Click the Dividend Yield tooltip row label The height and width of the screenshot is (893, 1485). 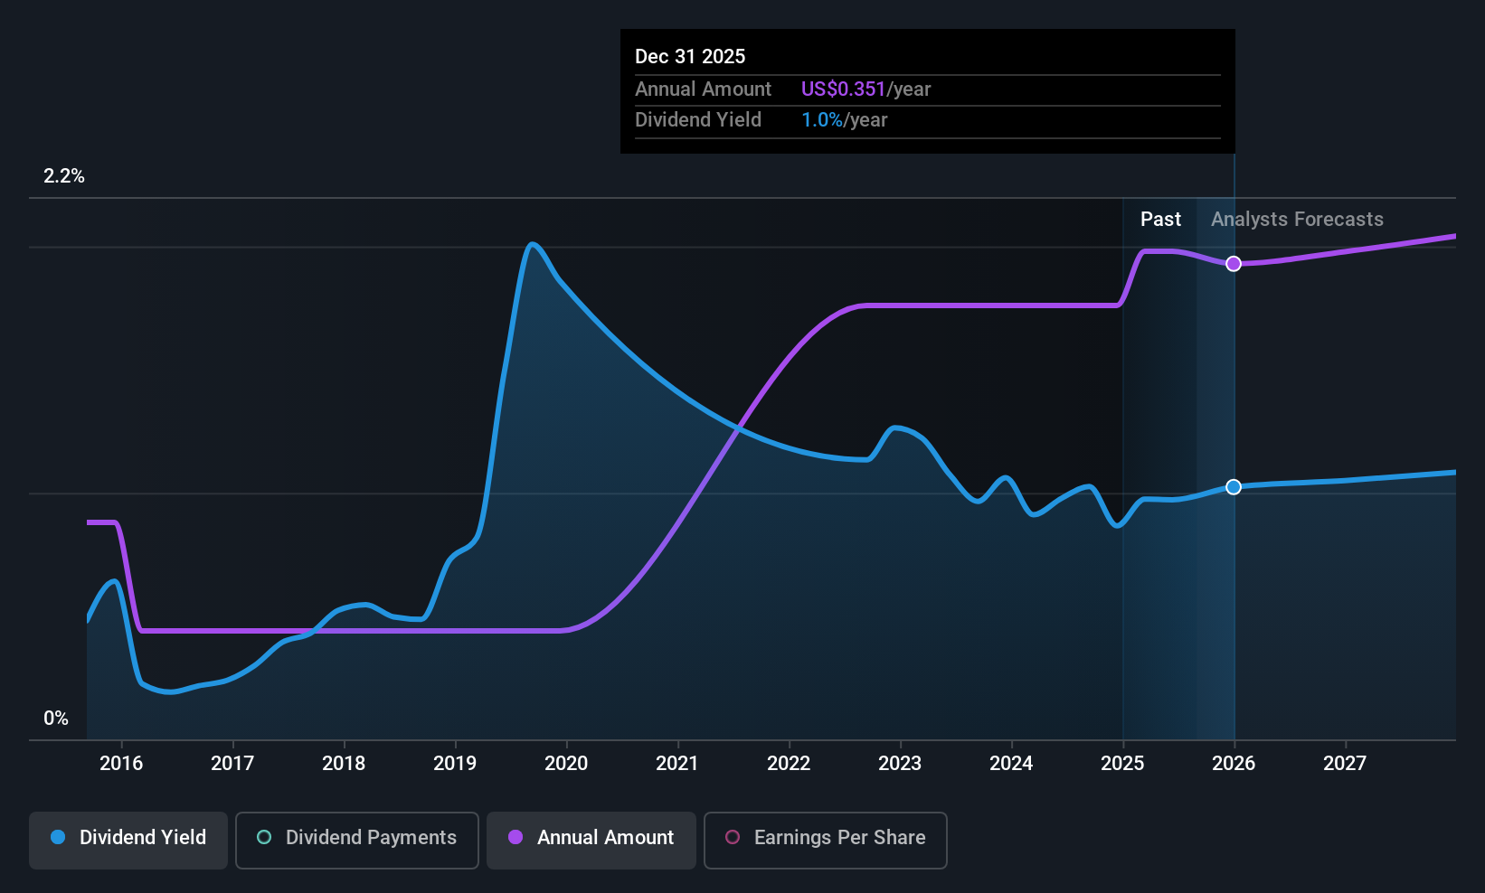698,120
